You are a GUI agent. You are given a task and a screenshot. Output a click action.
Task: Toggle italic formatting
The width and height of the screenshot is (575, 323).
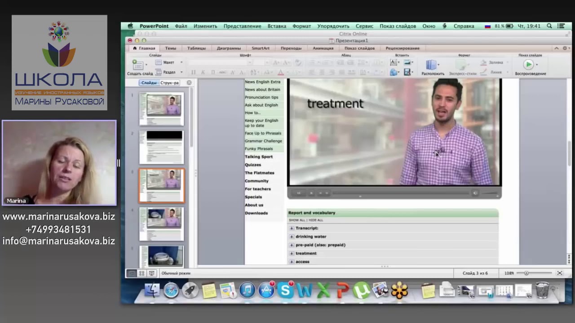click(203, 72)
